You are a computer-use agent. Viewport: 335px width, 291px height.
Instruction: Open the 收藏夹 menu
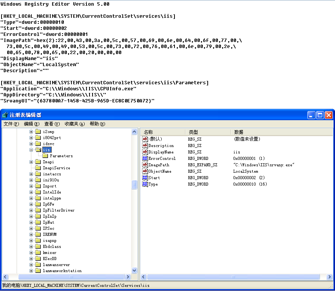pyautogui.click(x=74, y=124)
